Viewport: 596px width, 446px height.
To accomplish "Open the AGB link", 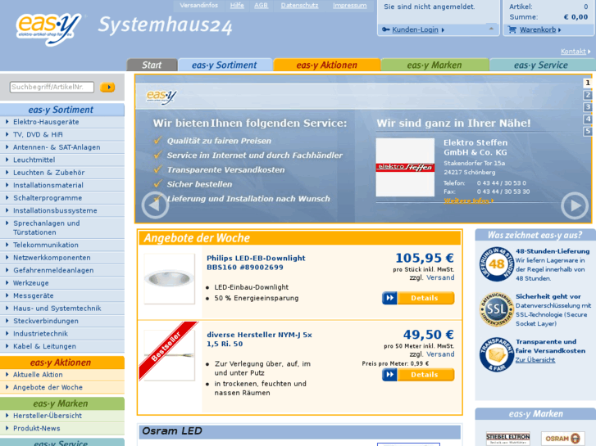I will 261,5.
